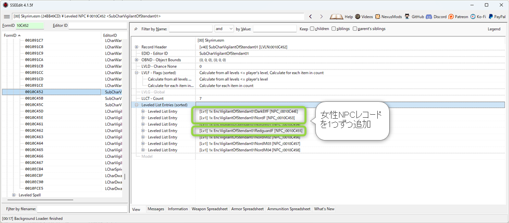Image resolution: width=509 pixels, height=223 pixels.
Task: Toggle the parent's siblings checkbox
Action: click(355, 29)
